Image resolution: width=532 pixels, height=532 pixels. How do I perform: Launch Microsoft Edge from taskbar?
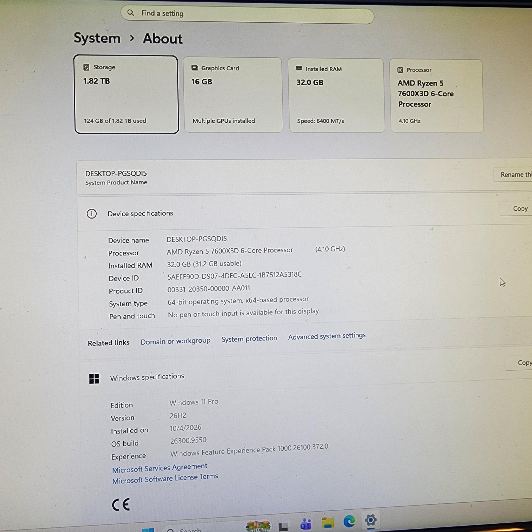(349, 521)
